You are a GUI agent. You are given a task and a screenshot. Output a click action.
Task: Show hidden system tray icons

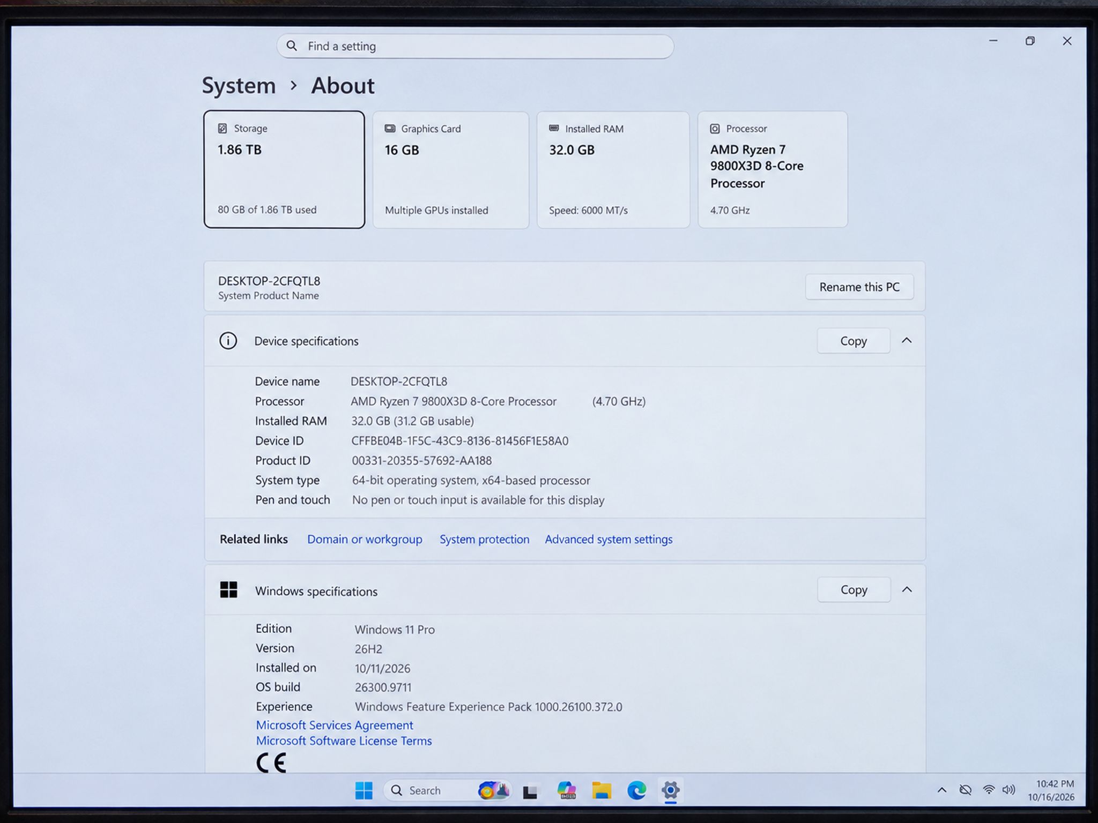[x=941, y=790]
